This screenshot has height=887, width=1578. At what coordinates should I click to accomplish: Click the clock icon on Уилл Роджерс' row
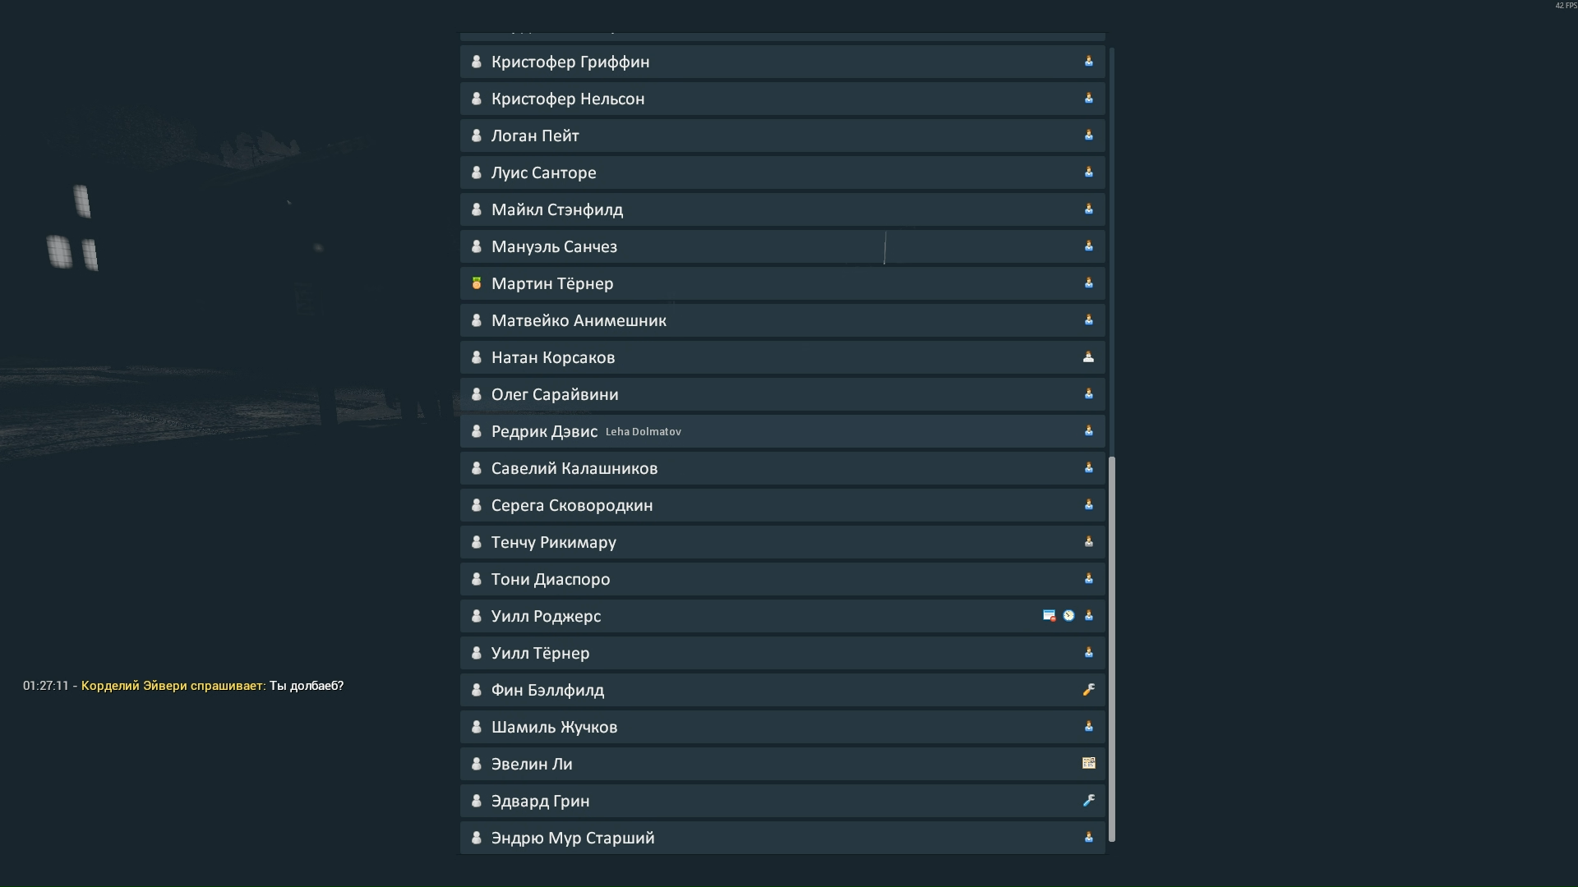[x=1068, y=616]
